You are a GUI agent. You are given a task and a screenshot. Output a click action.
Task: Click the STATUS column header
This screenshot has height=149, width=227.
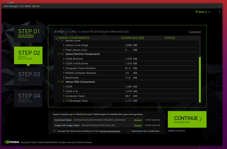point(170,38)
